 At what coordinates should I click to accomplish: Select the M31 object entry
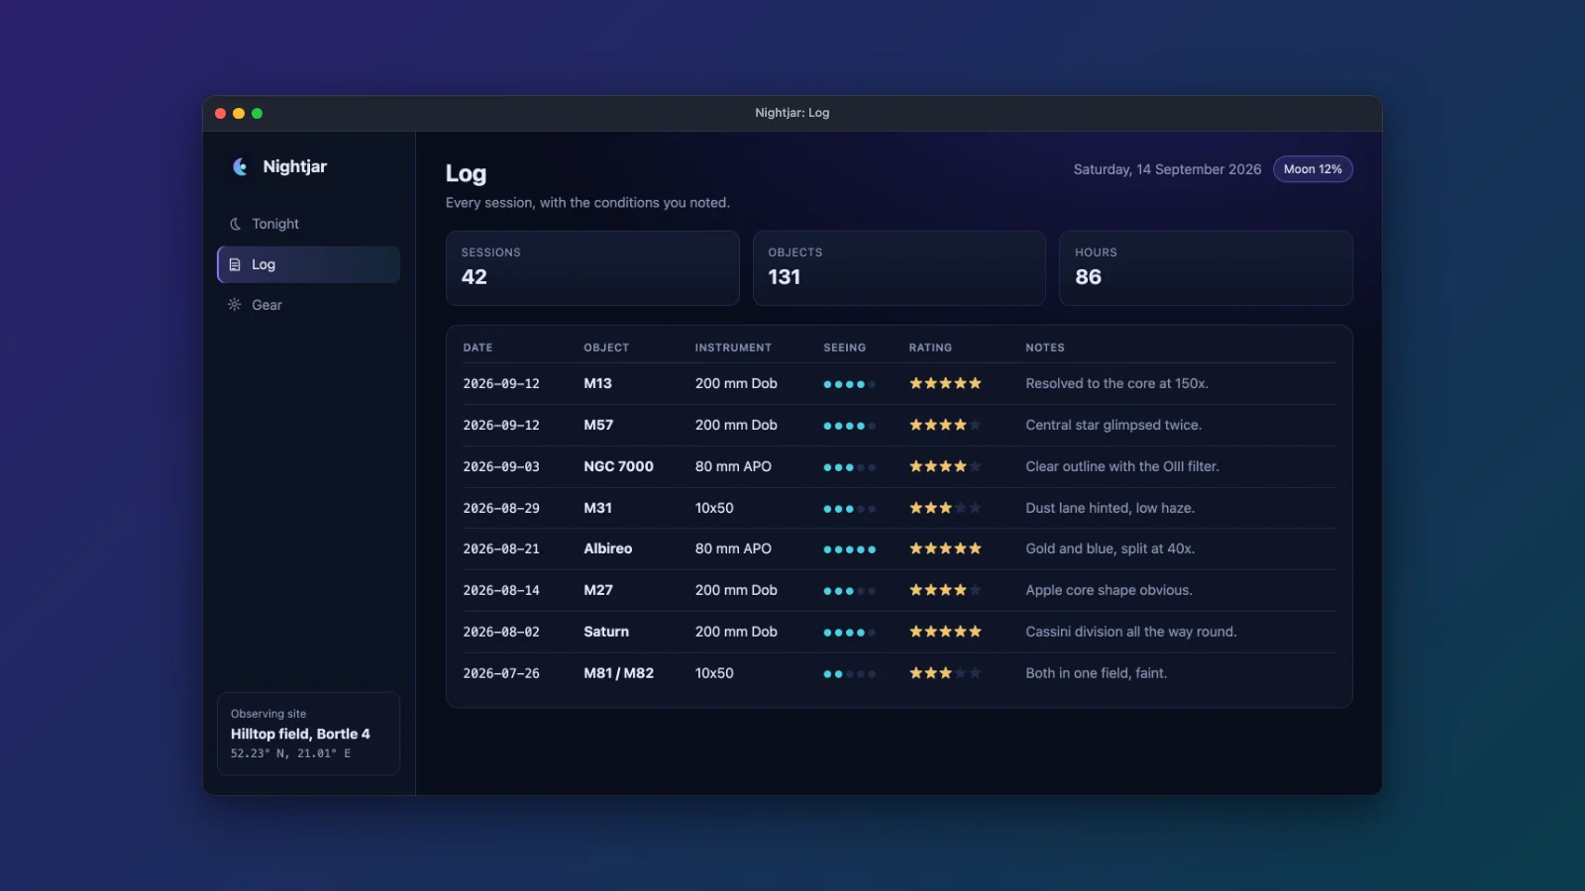597,508
